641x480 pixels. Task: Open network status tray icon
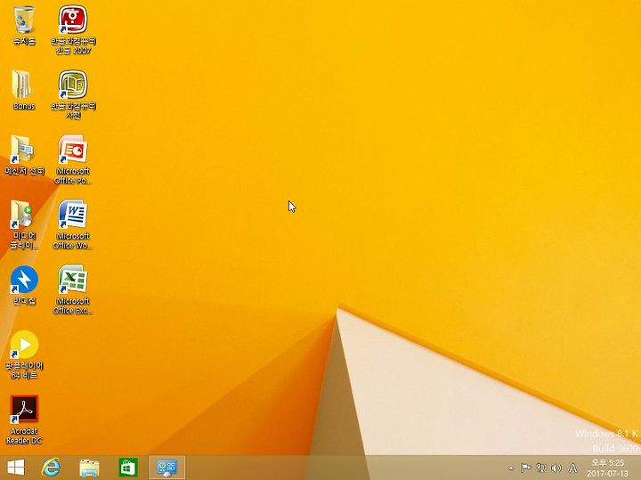coord(541,468)
